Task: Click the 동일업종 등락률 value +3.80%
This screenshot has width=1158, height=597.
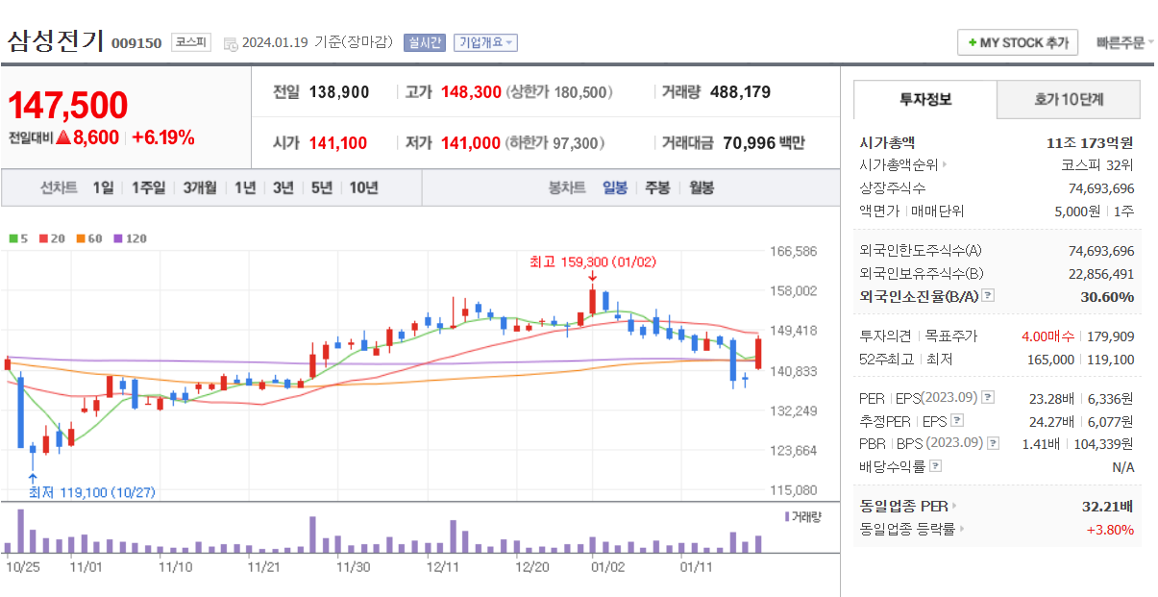Action: 1110,529
